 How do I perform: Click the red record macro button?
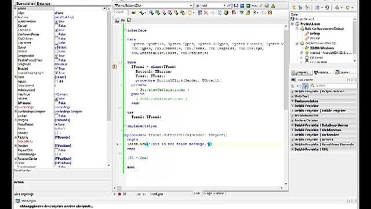(119, 194)
